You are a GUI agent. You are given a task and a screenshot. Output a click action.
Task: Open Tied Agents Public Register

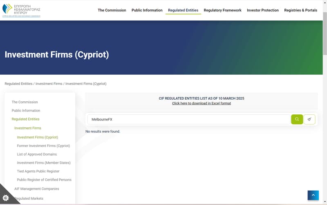38,171
